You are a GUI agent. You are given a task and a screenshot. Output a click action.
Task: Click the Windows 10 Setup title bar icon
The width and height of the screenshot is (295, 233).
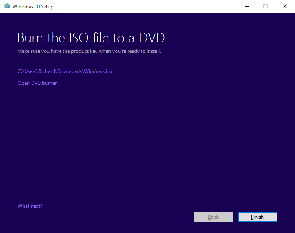coord(7,6)
